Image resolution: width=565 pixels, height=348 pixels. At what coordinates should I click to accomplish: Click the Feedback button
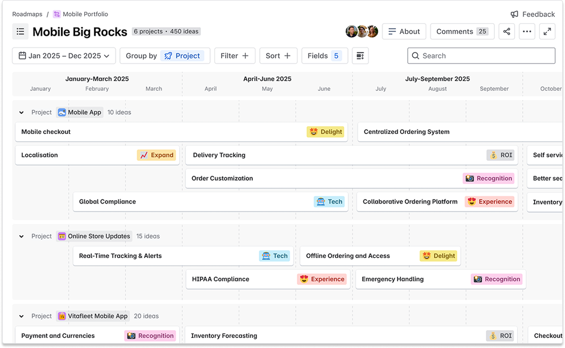(x=532, y=14)
